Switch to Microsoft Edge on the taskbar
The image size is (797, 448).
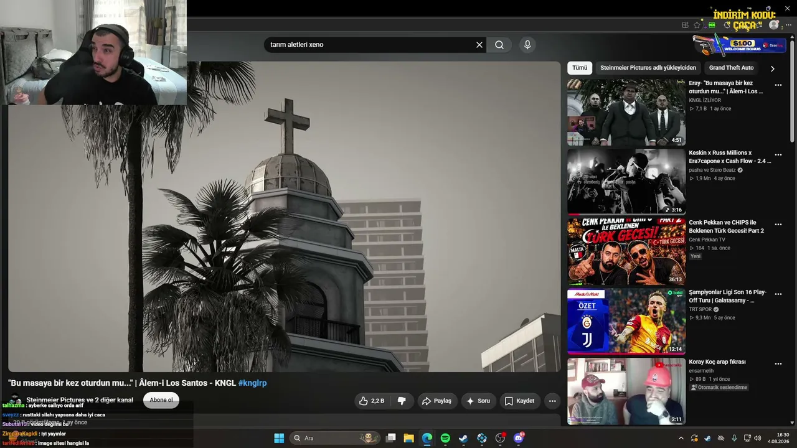[427, 438]
